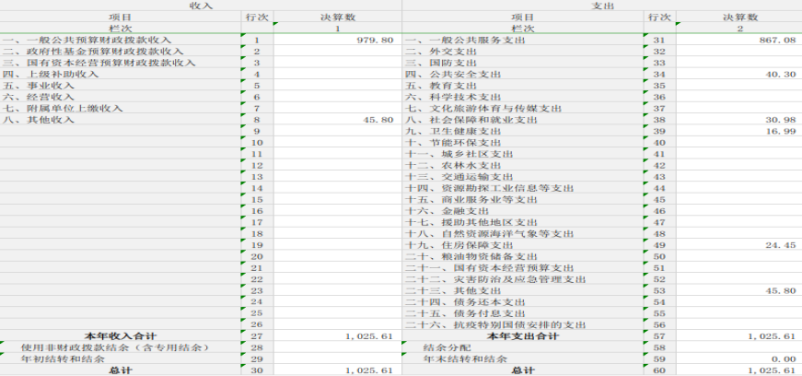The width and height of the screenshot is (802, 376).
Task: Click the 五、教育支出 label cell
Action: (523, 86)
